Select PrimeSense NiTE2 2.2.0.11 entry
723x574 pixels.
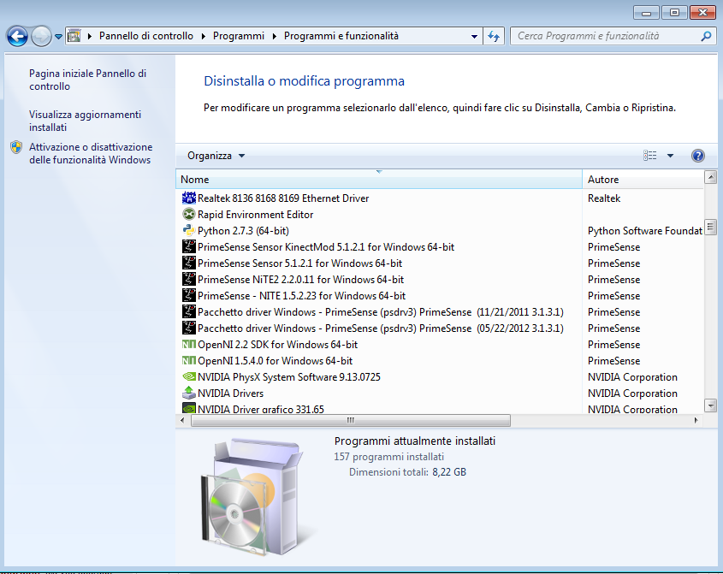pyautogui.click(x=300, y=280)
